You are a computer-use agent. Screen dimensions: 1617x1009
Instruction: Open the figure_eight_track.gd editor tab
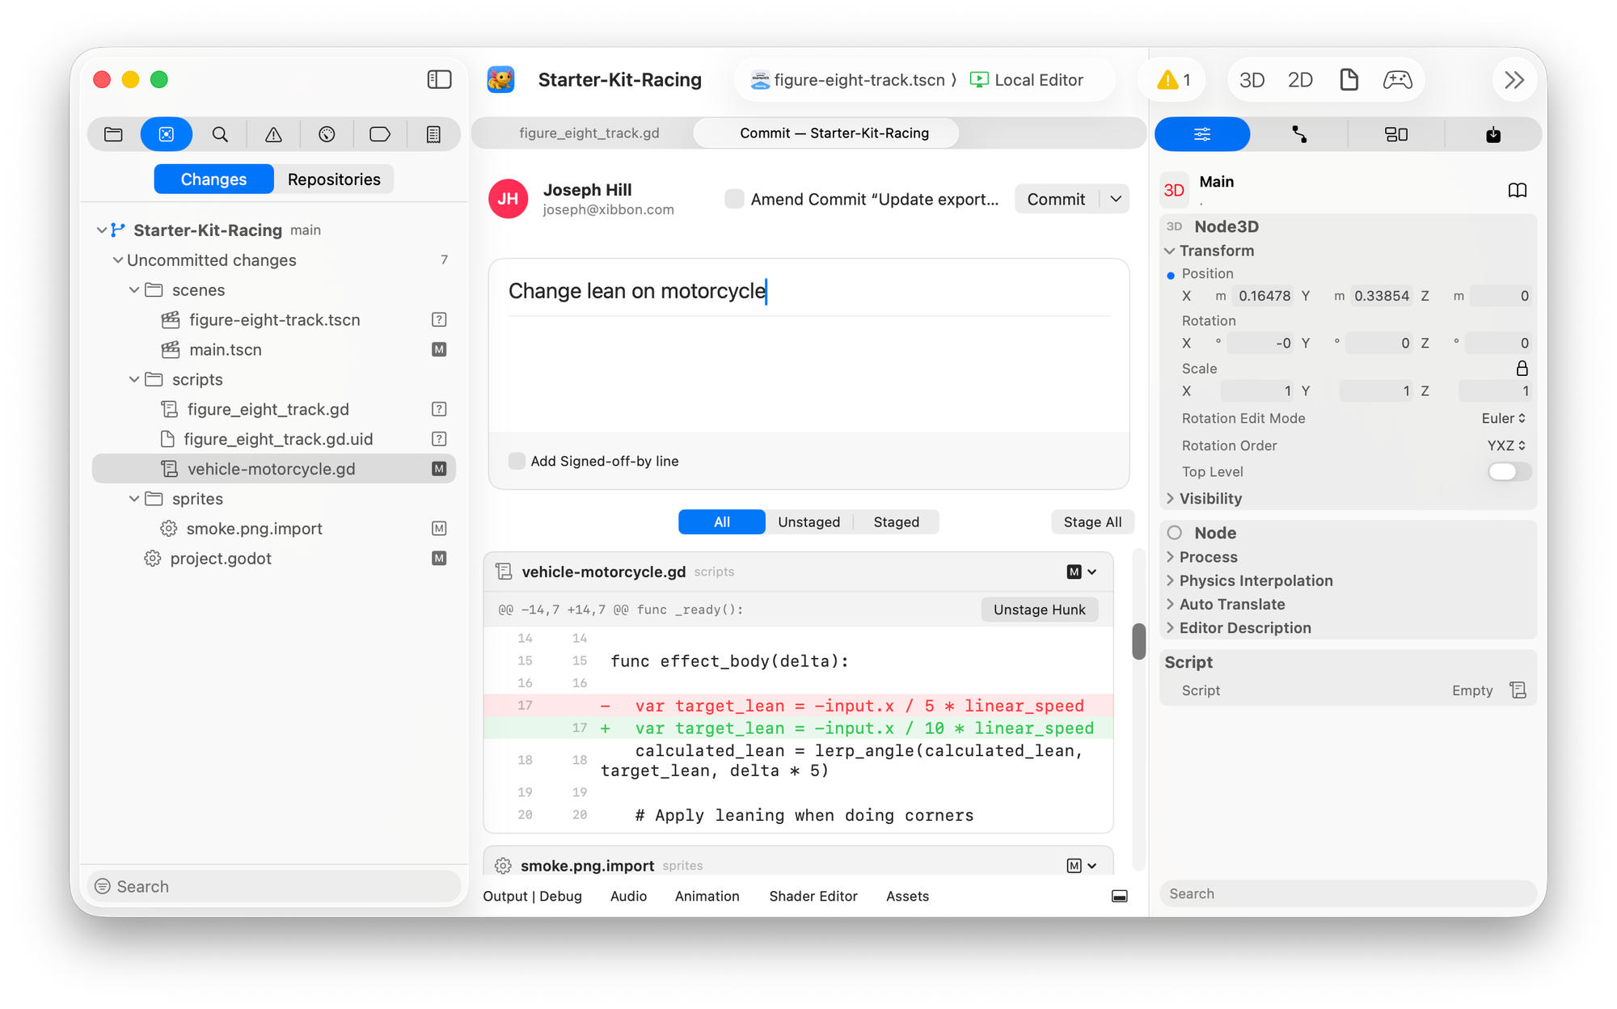tap(589, 133)
